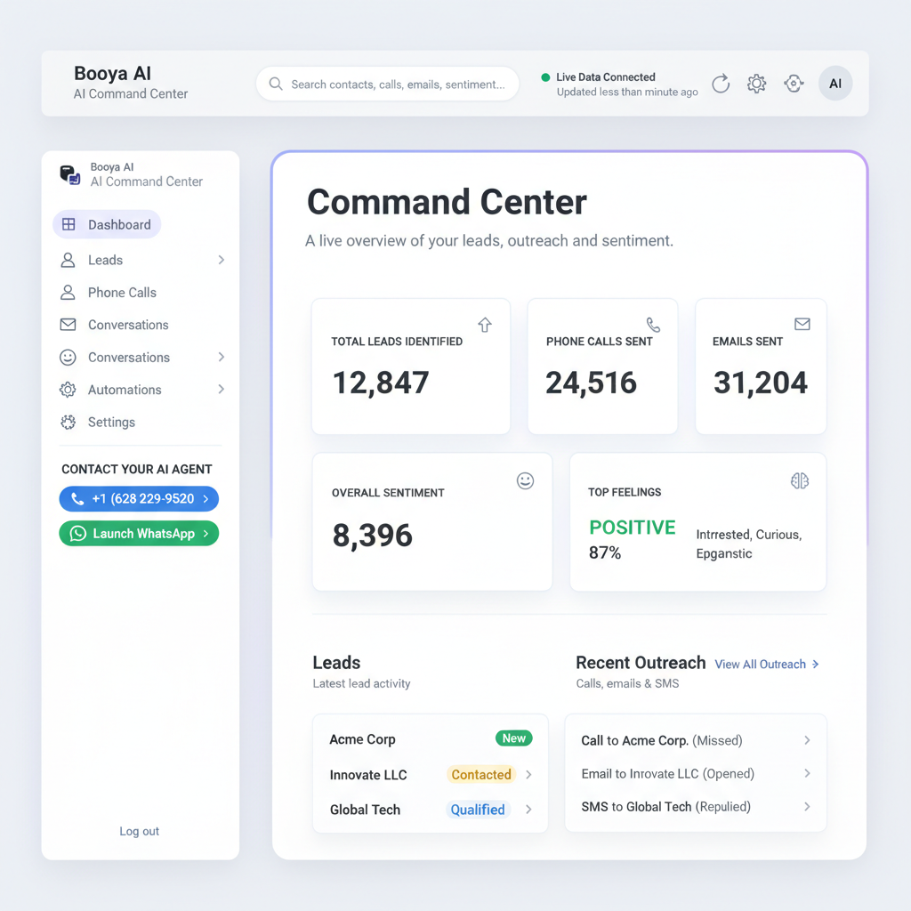
Task: Click View All Outreach link
Action: tap(760, 664)
